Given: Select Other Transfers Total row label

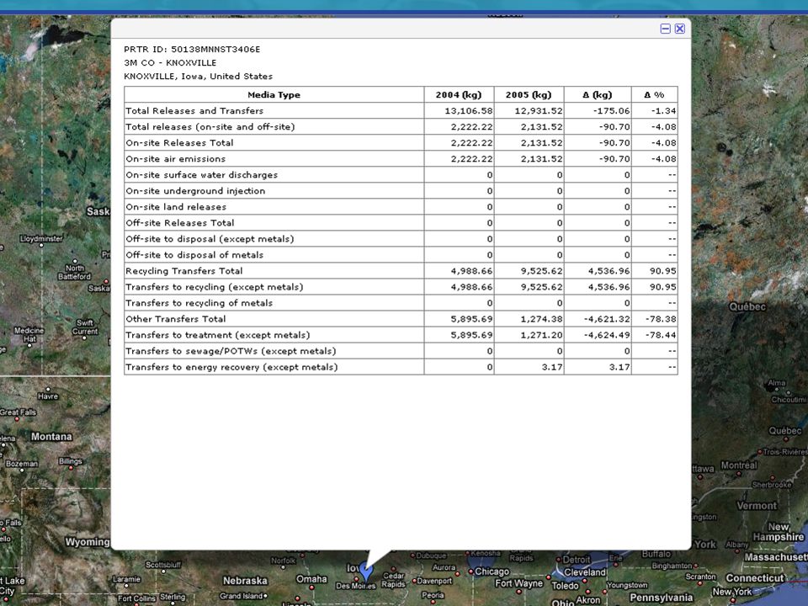Looking at the screenshot, I should tap(176, 318).
